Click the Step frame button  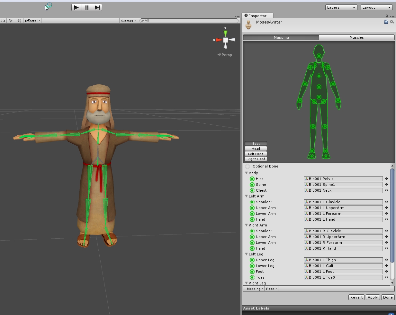[x=97, y=7]
